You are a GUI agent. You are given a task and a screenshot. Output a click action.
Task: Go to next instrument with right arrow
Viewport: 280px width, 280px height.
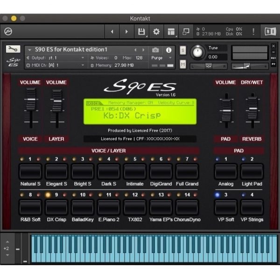(126, 32)
